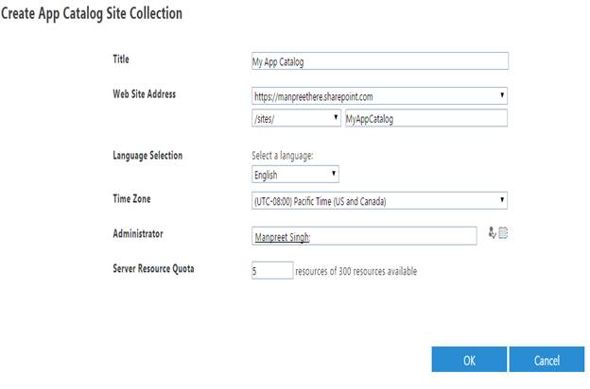The height and width of the screenshot is (389, 590).
Task: Click the Title text field
Action: 378,61
